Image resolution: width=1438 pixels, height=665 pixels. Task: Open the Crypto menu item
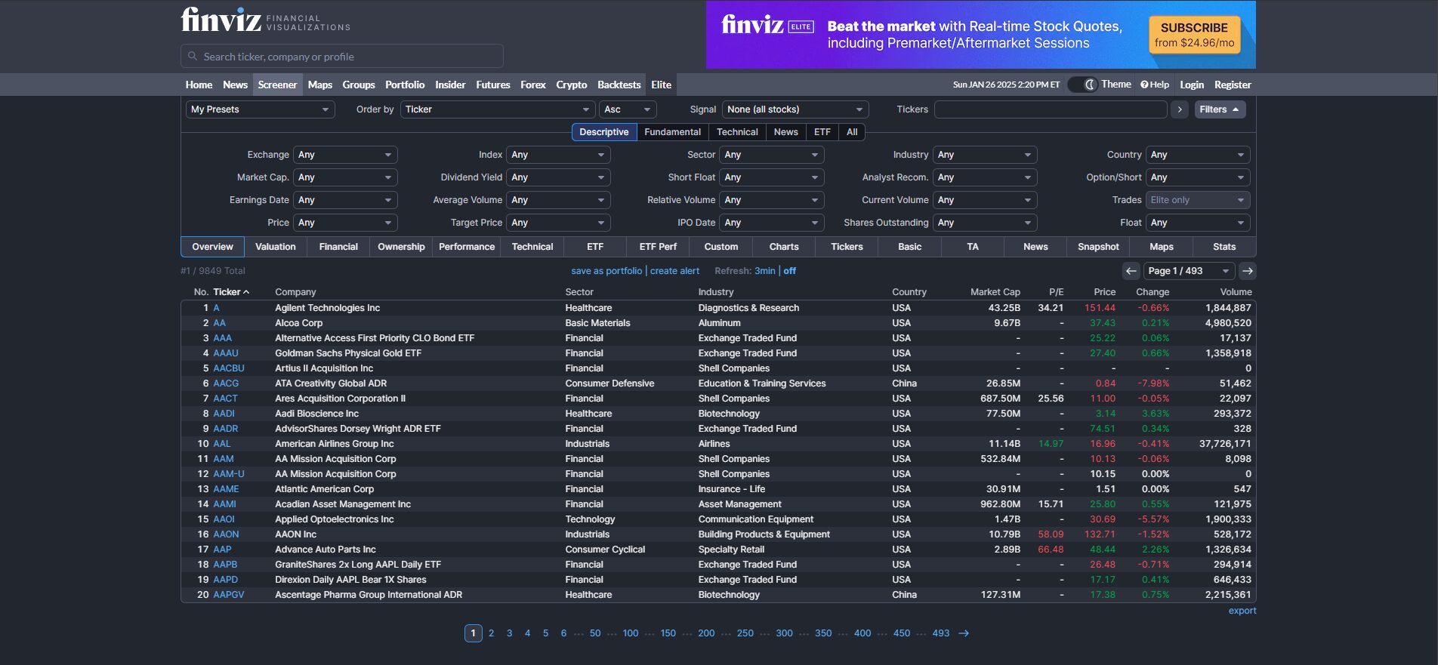coord(572,85)
